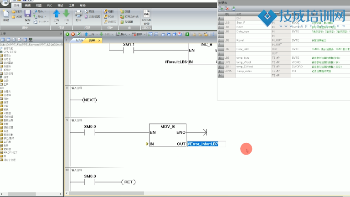Open Upload dropdown in editor toolbar
Image resolution: width=350 pixels, height=197 pixels.
(x=97, y=34)
